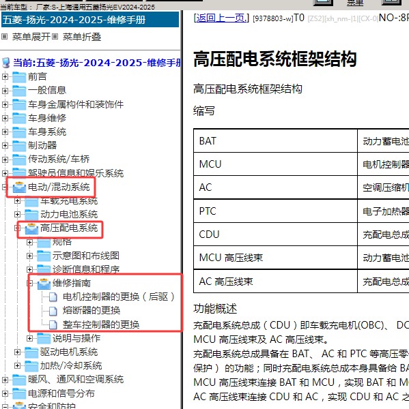Collapse the 维修指南 node

tap(30, 283)
